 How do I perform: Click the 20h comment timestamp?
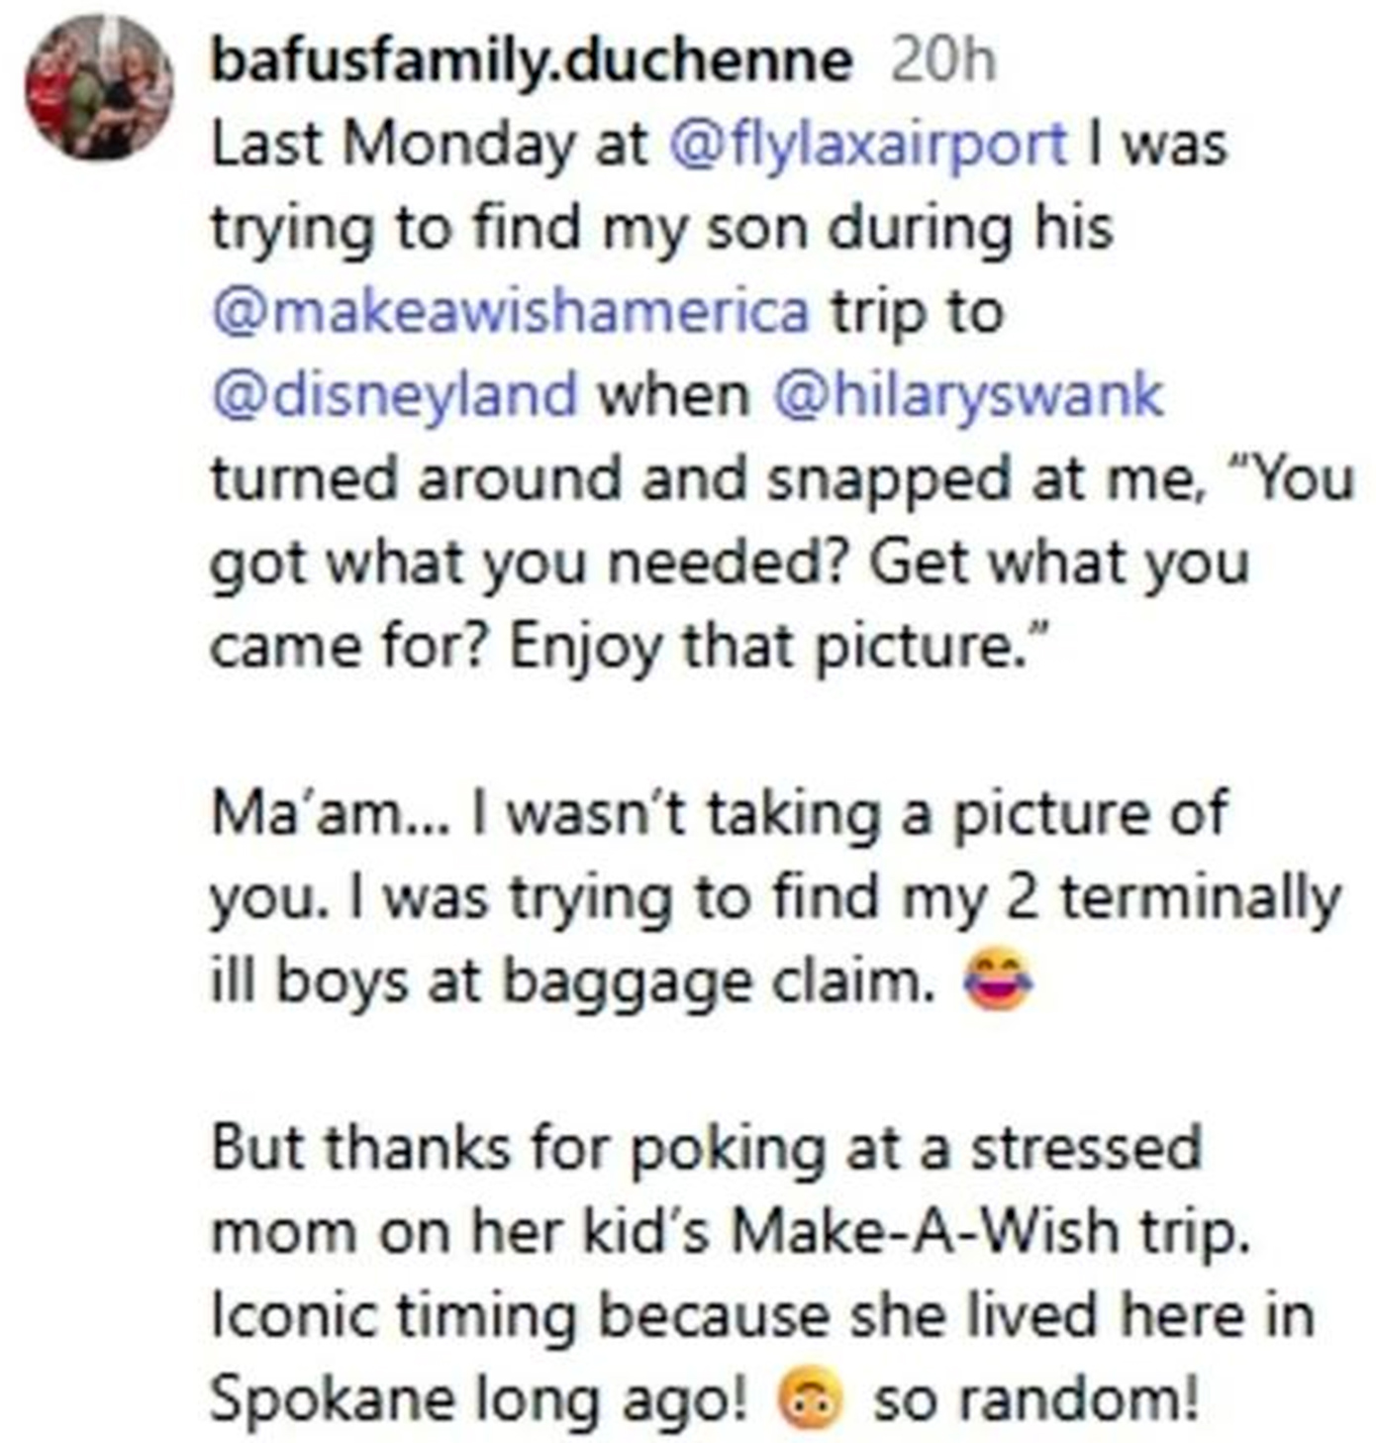pyautogui.click(x=942, y=61)
